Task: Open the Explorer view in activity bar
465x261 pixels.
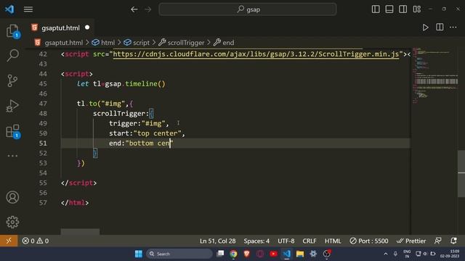Action: [x=12, y=30]
